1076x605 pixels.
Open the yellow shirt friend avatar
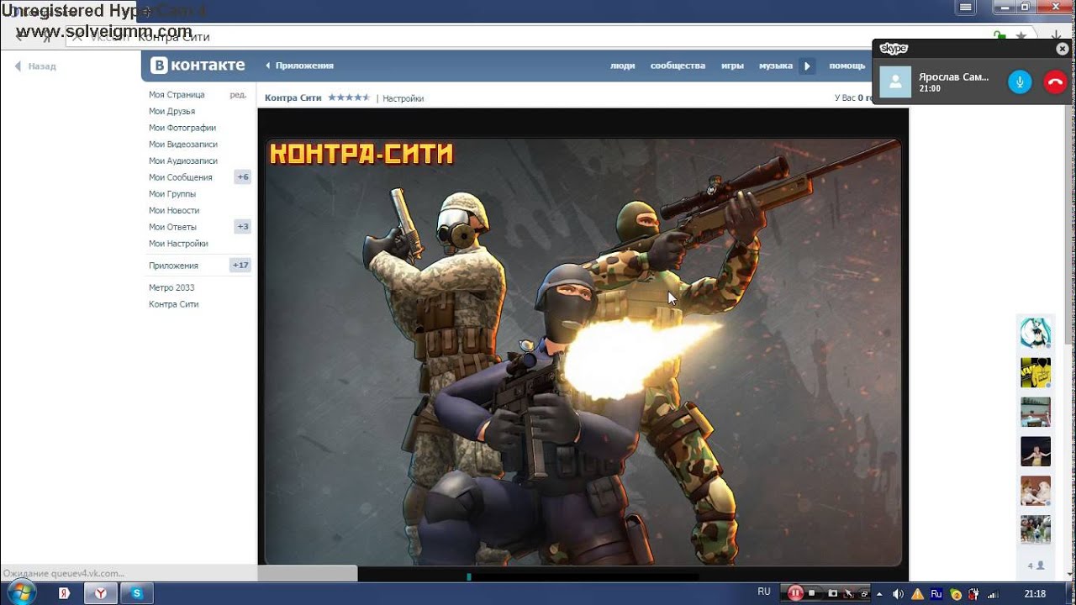(1036, 372)
